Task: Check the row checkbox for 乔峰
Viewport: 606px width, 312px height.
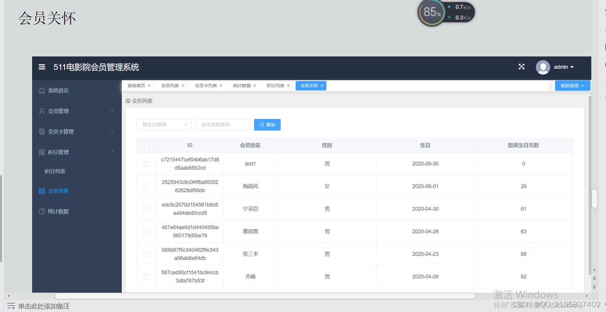Action: [147, 277]
